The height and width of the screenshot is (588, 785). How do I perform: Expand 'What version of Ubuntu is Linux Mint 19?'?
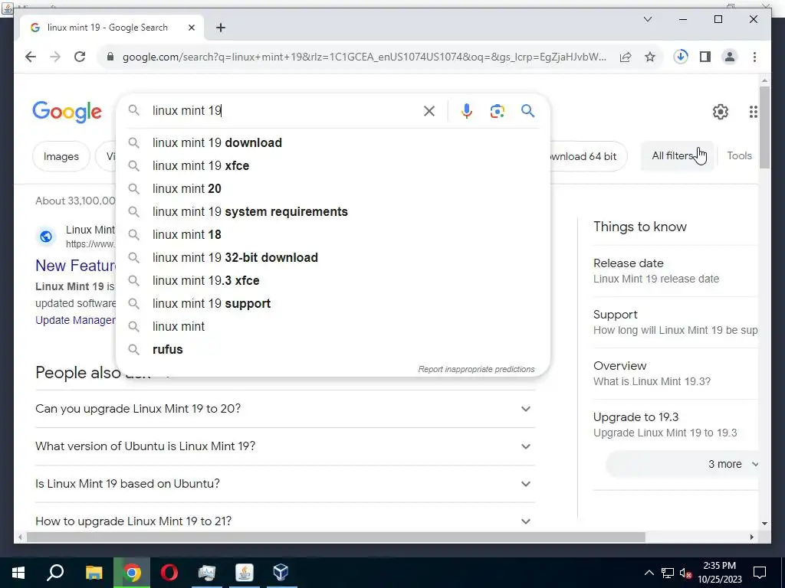pyautogui.click(x=285, y=446)
